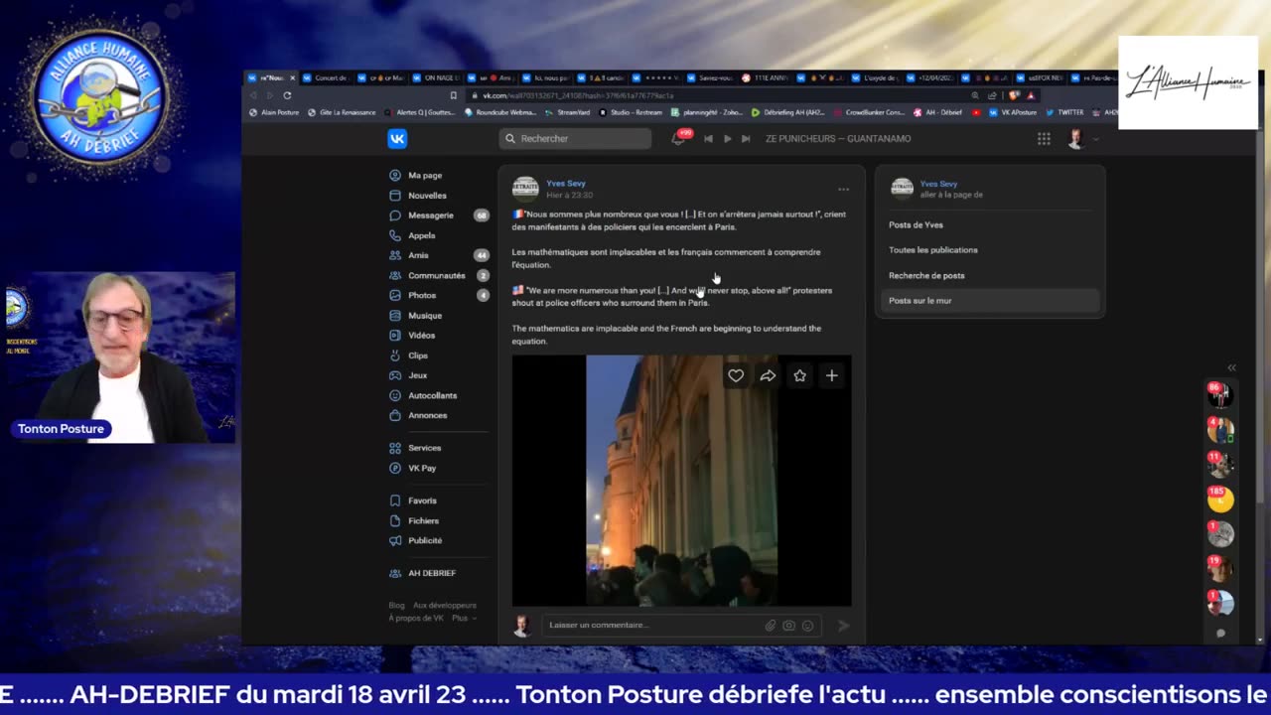
Task: Play ZE PUNICHEURS track in header
Action: (x=727, y=139)
